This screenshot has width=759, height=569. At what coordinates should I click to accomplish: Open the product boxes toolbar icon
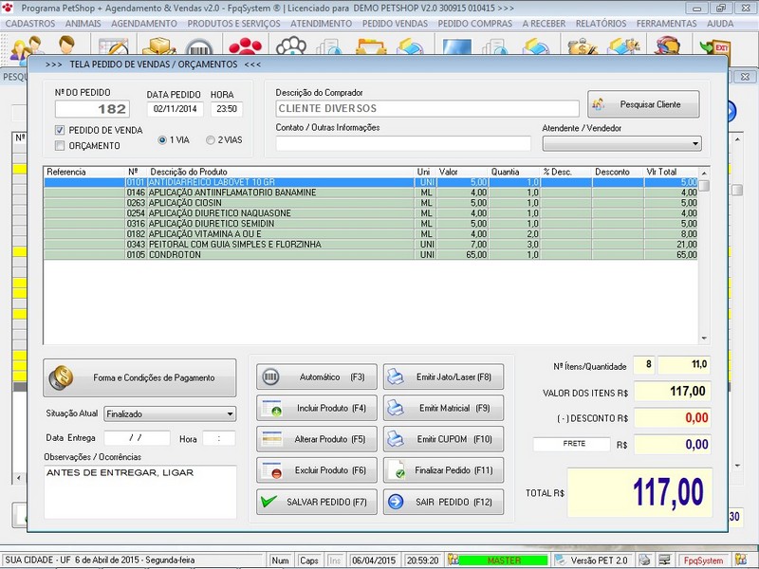click(158, 46)
